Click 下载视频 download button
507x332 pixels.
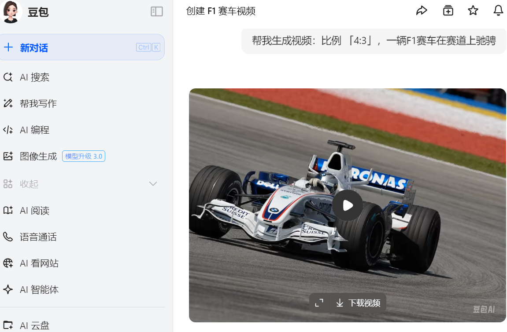(x=358, y=303)
